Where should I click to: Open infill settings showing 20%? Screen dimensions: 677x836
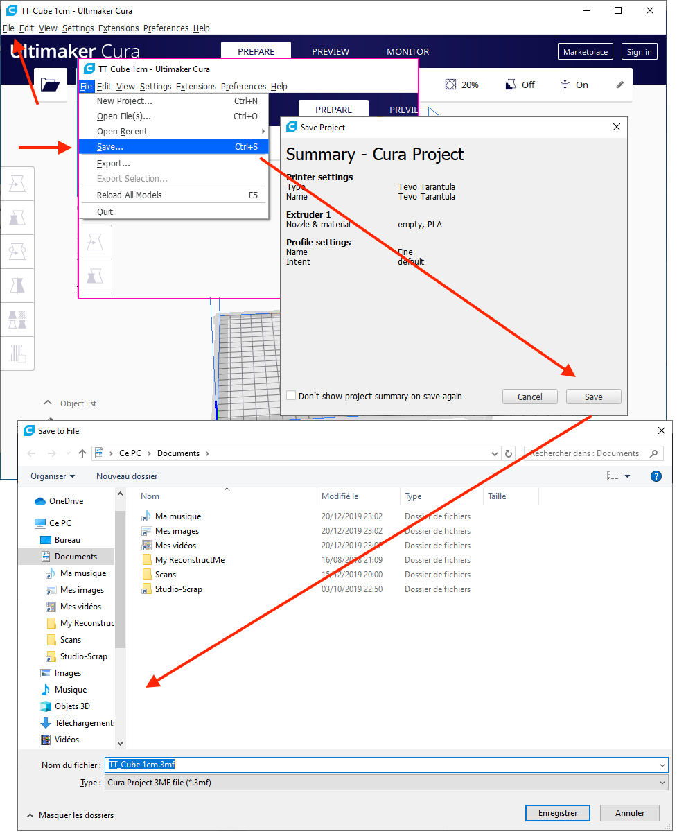coord(461,85)
